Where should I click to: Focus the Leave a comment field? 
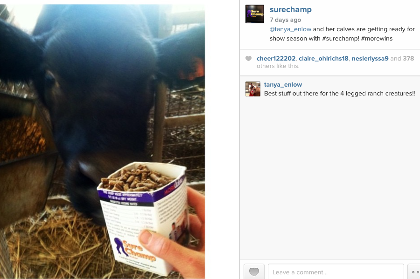pos(336,272)
